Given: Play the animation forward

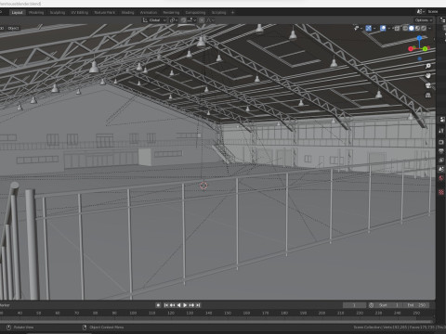Looking at the screenshot, I should pos(185,305).
